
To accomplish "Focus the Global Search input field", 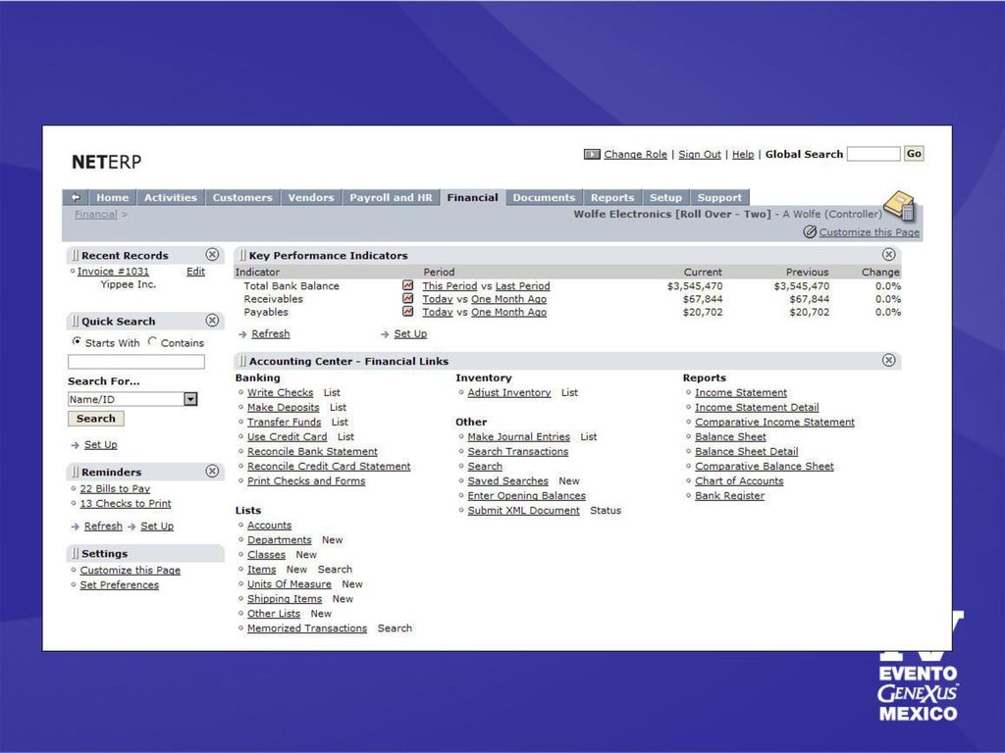I will pyautogui.click(x=873, y=154).
